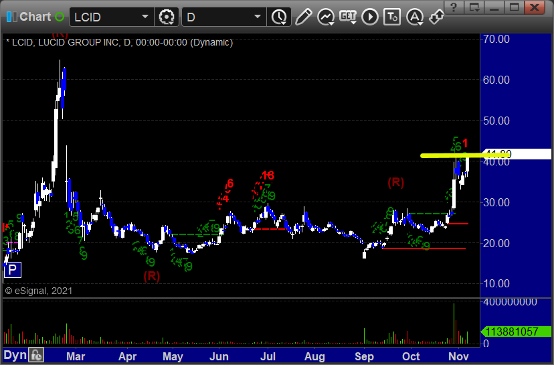554x365 pixels.
Task: Click the May label on time axis
Action: coord(173,356)
